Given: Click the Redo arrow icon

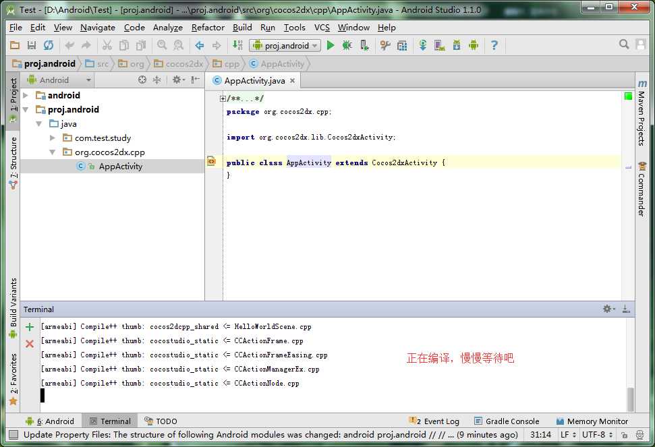Looking at the screenshot, I should [x=86, y=45].
